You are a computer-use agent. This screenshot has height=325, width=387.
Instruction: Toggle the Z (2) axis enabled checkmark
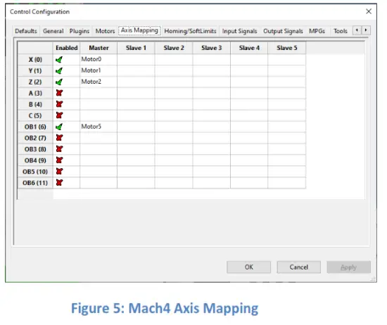point(59,82)
